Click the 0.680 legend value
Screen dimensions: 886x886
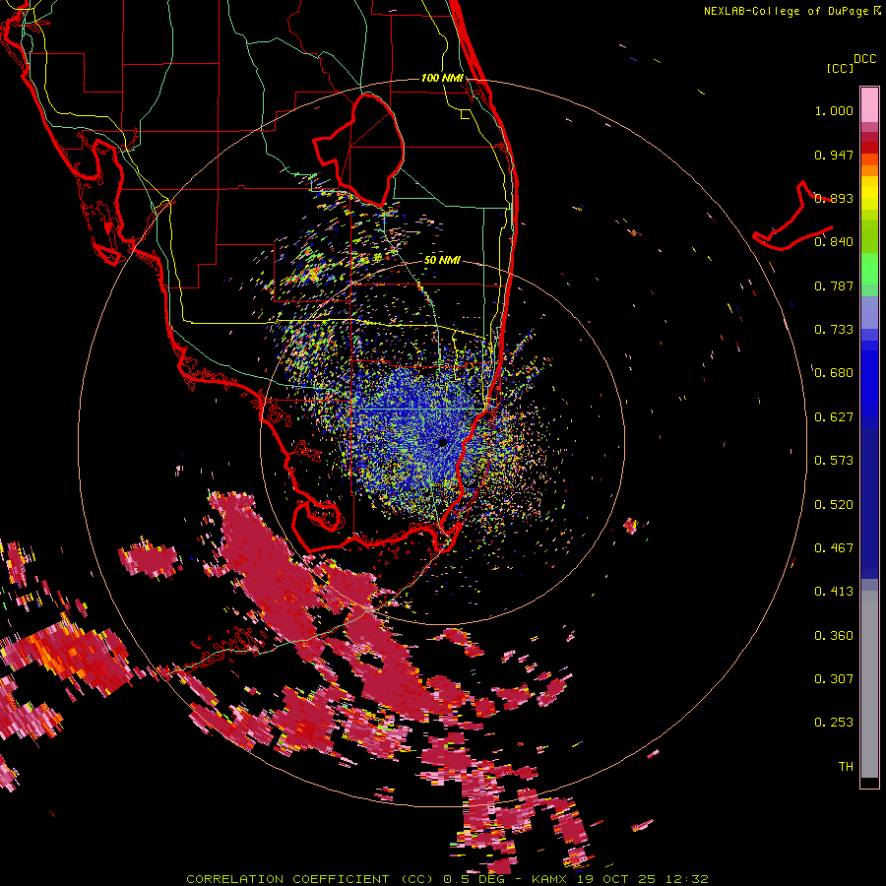tap(834, 373)
